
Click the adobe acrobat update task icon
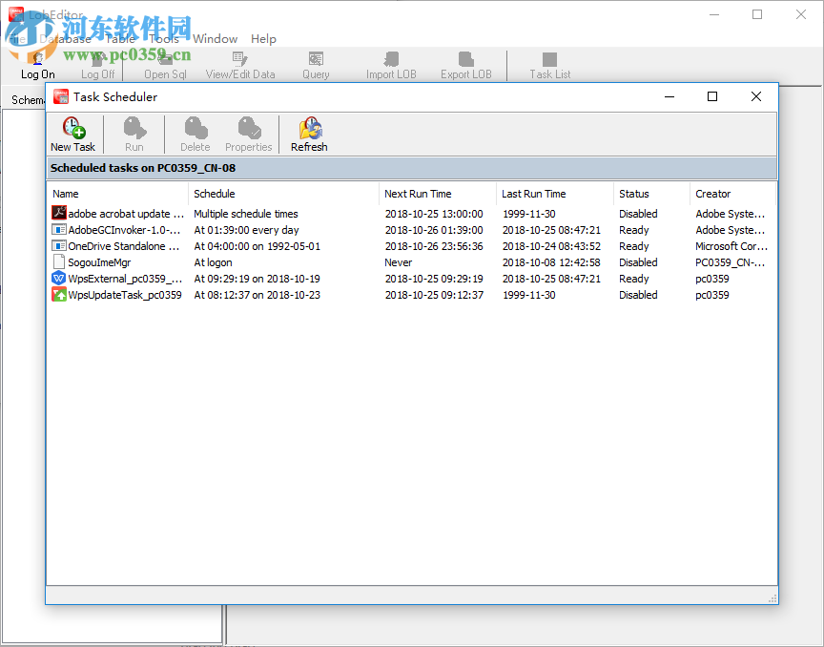click(58, 213)
